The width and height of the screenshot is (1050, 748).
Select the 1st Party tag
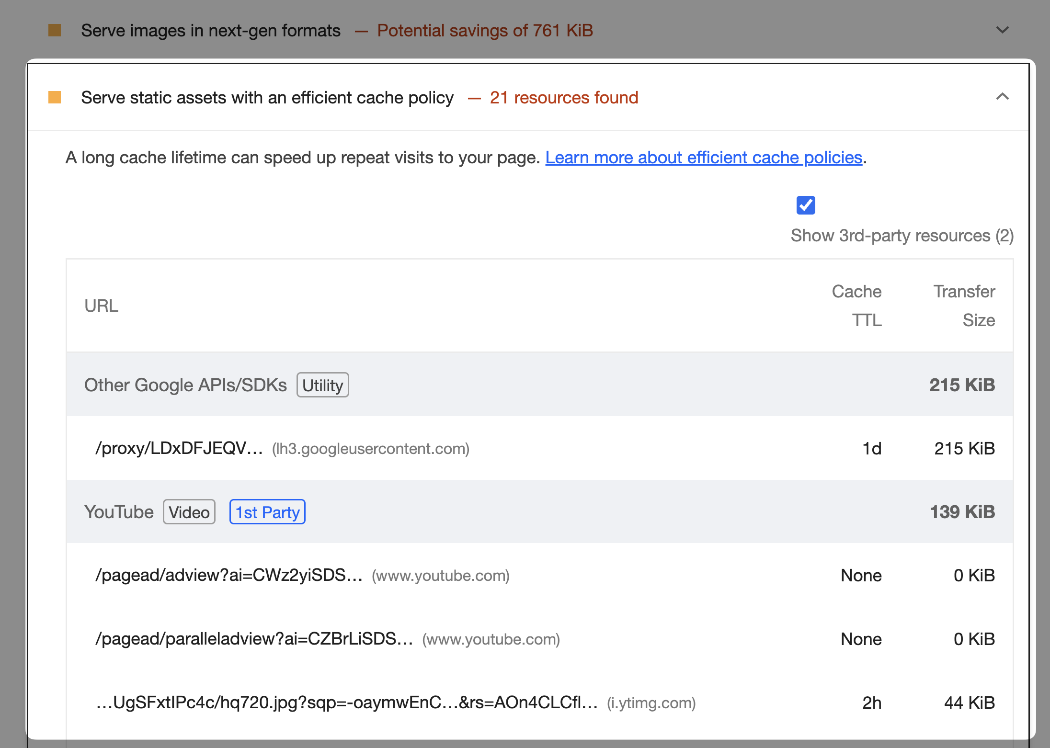pyautogui.click(x=267, y=512)
